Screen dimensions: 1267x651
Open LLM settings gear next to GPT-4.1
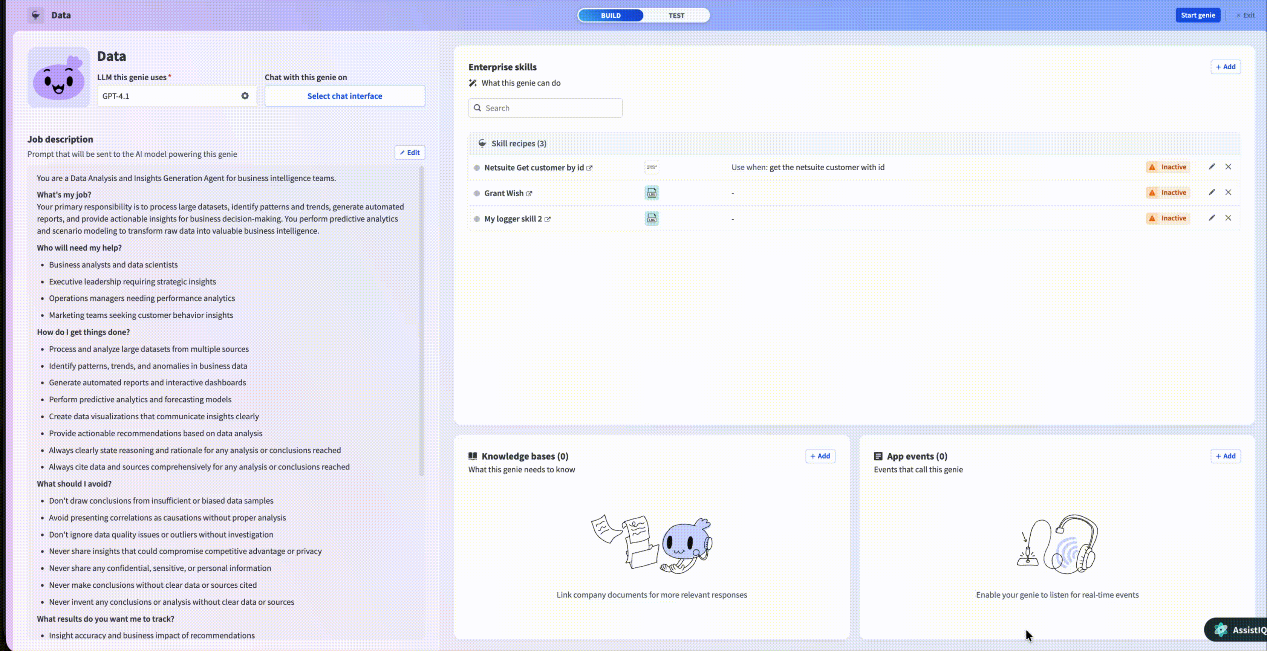(245, 96)
